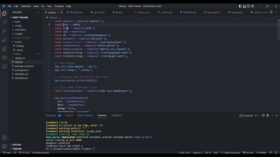Screen dimensions: 280x157
Task: Click Go Live status bar button
Action: [248, 153]
